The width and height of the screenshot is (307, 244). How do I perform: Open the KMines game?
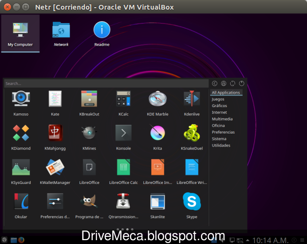click(89, 137)
